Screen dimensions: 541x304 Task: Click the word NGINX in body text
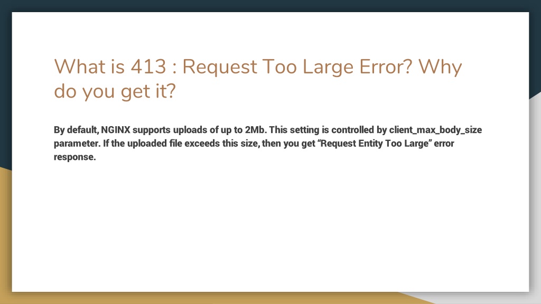pos(116,130)
